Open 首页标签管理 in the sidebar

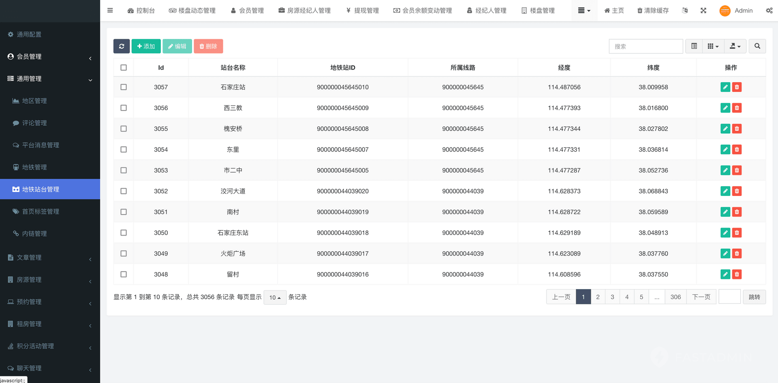tap(50, 211)
